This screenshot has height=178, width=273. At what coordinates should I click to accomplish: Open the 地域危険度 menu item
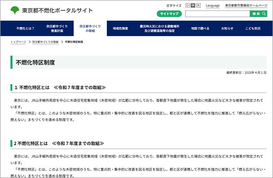(120, 28)
